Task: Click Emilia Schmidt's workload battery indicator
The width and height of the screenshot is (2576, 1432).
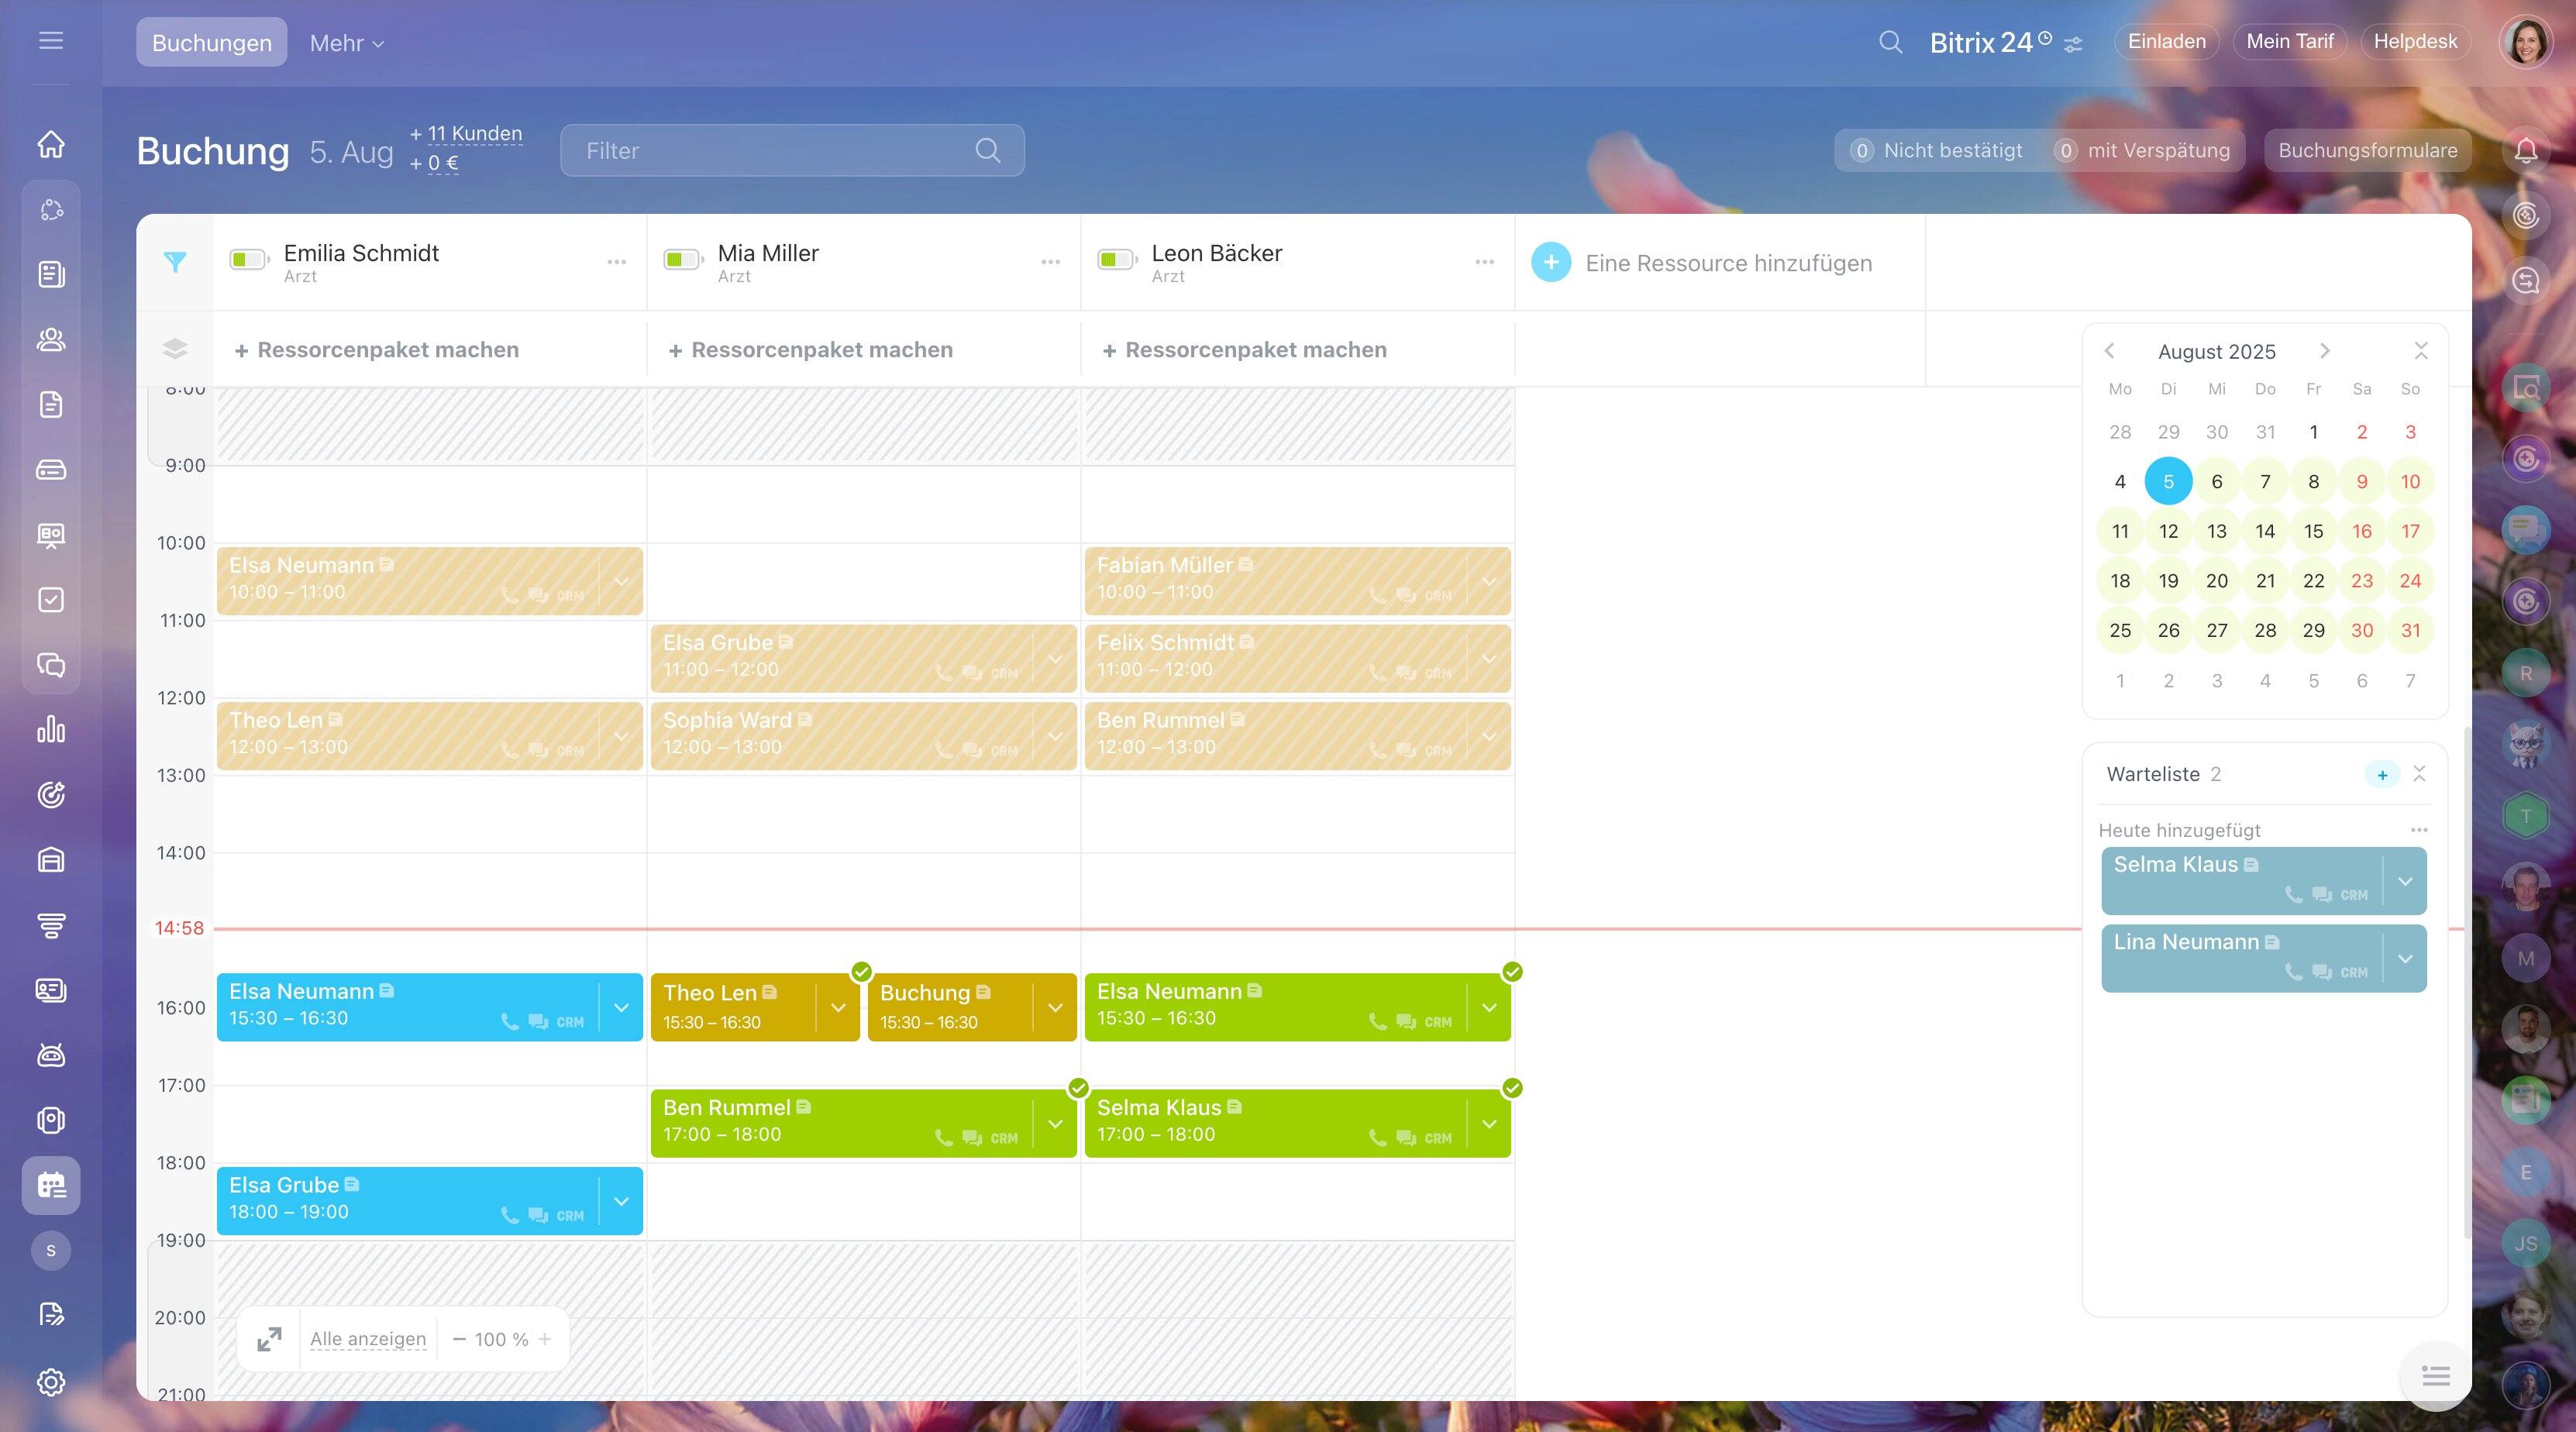Action: (248, 261)
